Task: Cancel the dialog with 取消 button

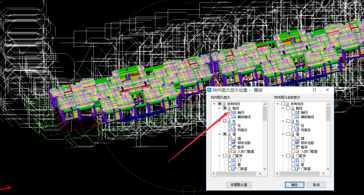Action: click(x=316, y=185)
